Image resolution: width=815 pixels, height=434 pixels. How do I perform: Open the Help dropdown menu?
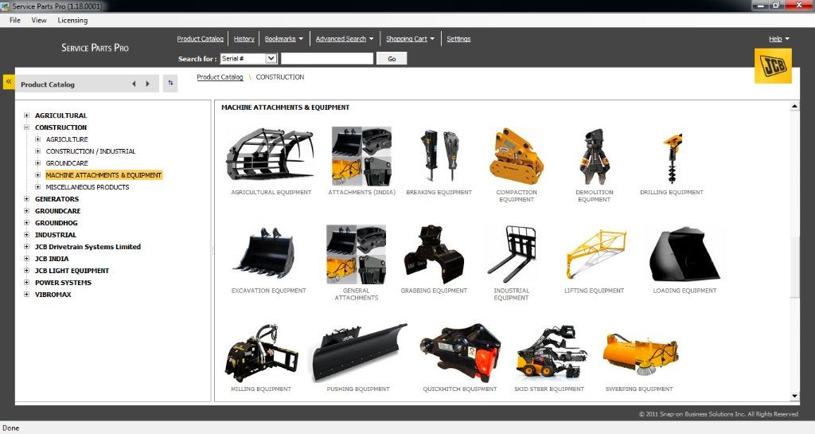pyautogui.click(x=779, y=39)
